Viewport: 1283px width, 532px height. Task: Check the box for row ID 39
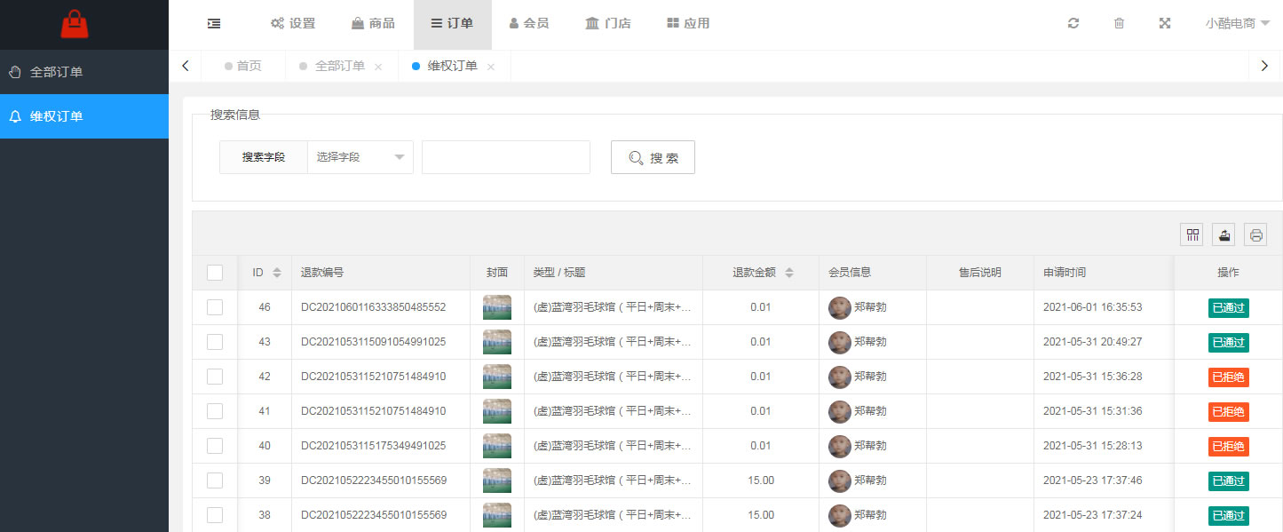(215, 480)
